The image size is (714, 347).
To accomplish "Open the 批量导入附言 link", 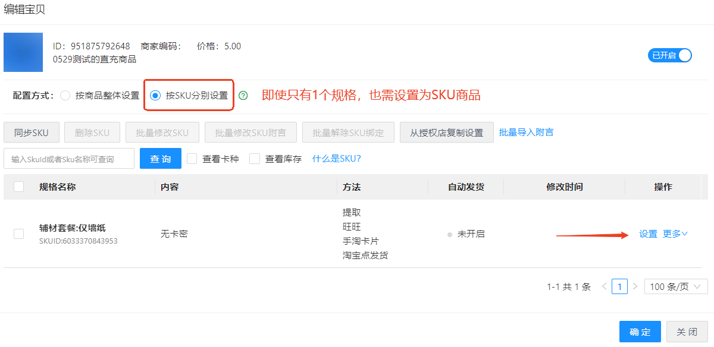I will [526, 132].
